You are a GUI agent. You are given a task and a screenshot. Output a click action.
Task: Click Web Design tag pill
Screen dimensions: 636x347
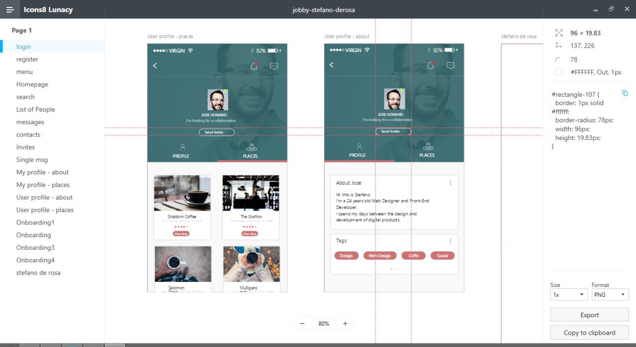(x=380, y=256)
